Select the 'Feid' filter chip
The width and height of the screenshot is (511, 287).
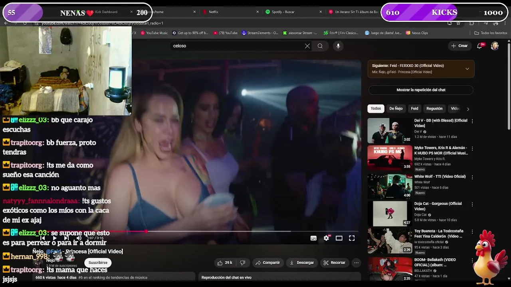coord(415,108)
